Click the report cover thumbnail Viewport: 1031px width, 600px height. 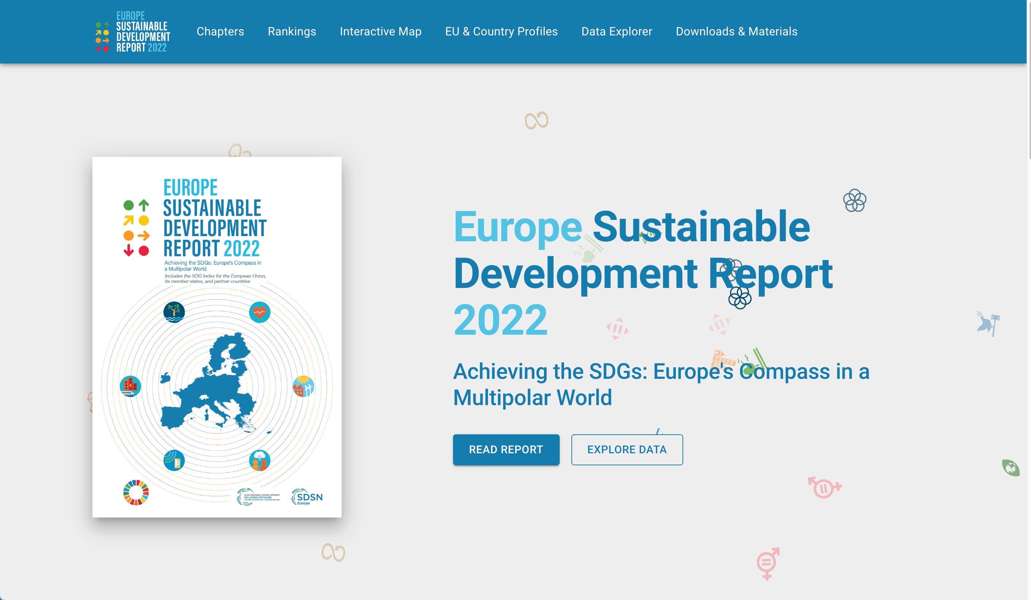[217, 337]
